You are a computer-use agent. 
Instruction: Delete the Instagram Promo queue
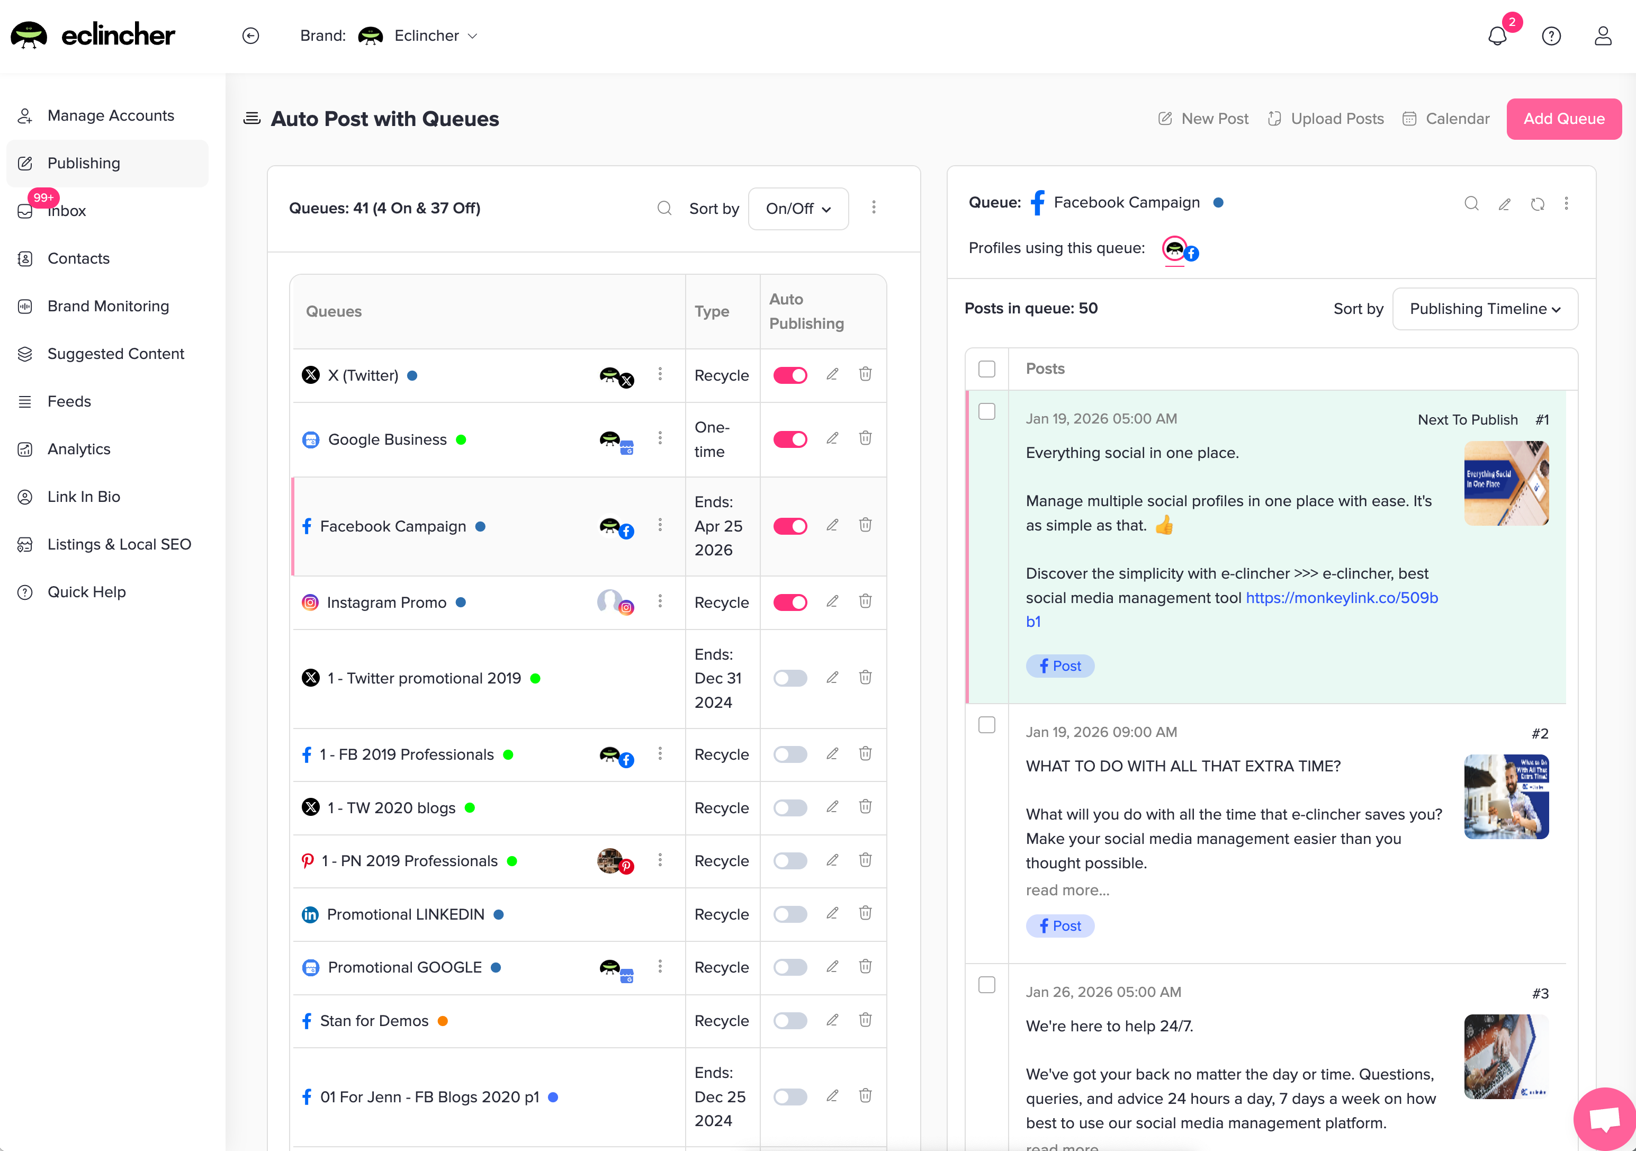[x=865, y=601]
